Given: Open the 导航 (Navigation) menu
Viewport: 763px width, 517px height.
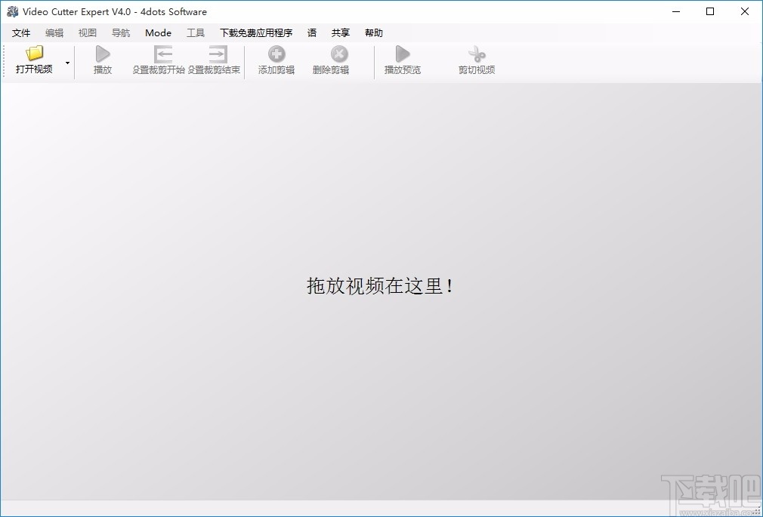Looking at the screenshot, I should pos(119,32).
